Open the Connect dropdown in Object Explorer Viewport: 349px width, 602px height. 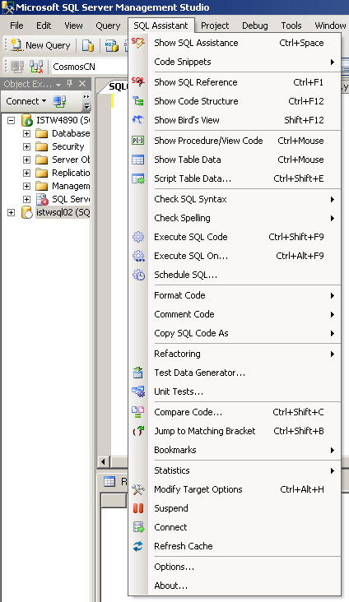click(26, 101)
